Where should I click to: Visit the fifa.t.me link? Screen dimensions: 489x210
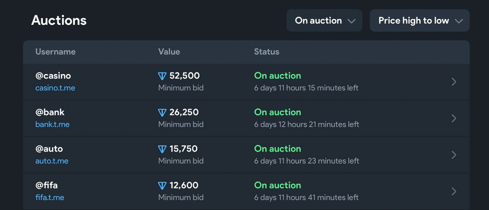(50, 197)
